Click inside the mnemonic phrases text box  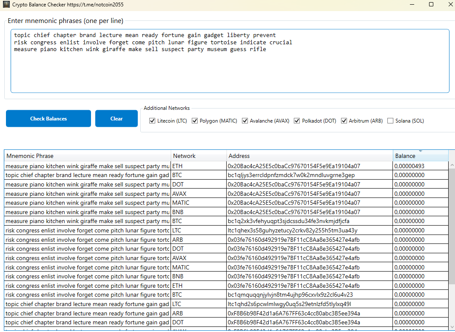coord(230,68)
